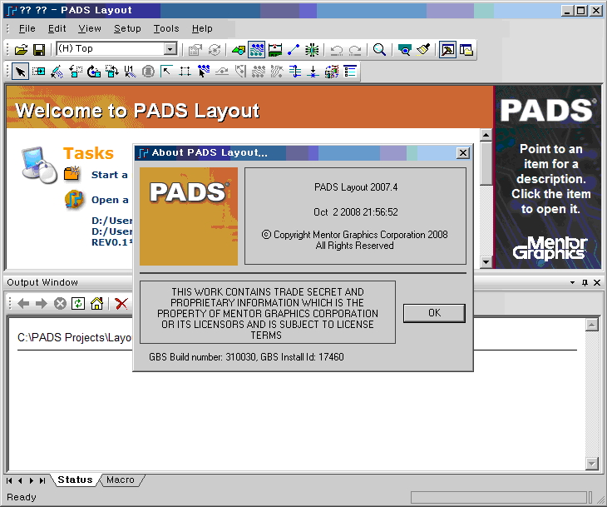Choose the Add Corner tool

click(x=166, y=72)
